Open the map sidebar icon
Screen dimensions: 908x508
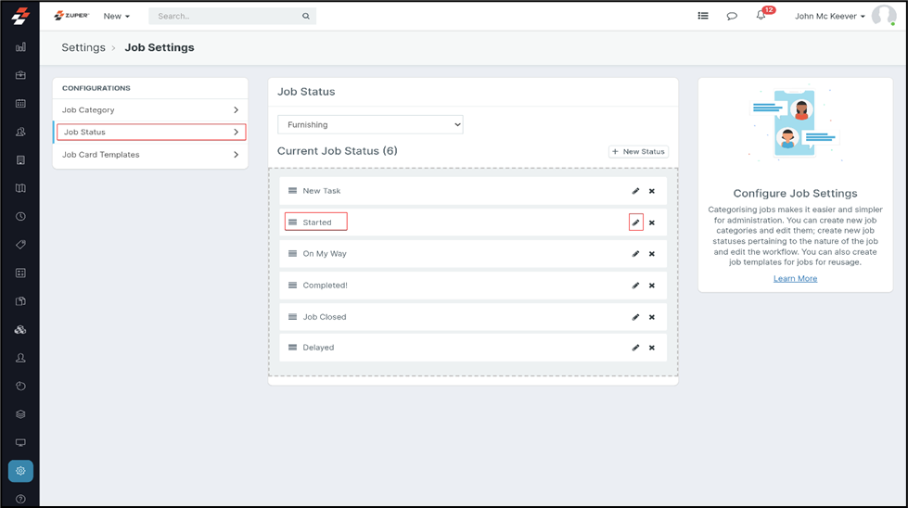coord(20,188)
